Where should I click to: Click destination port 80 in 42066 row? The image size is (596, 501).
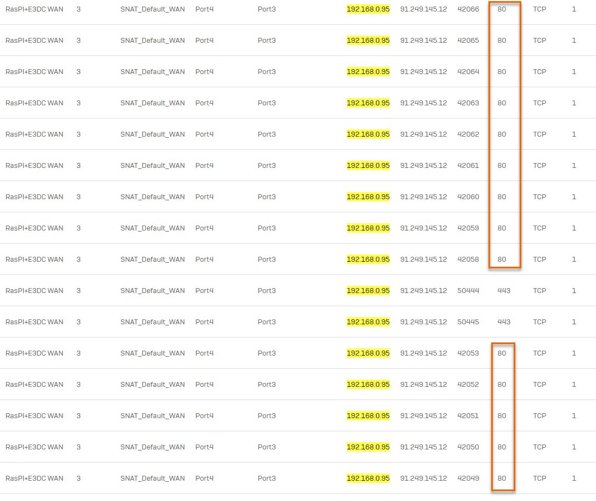[502, 9]
